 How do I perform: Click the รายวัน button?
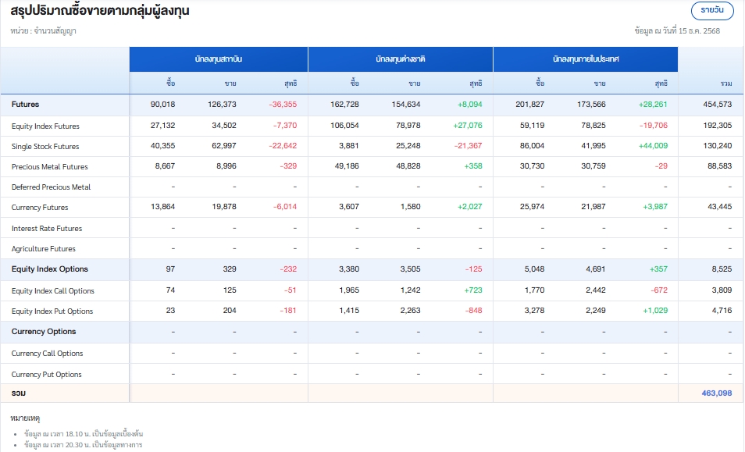coord(712,10)
